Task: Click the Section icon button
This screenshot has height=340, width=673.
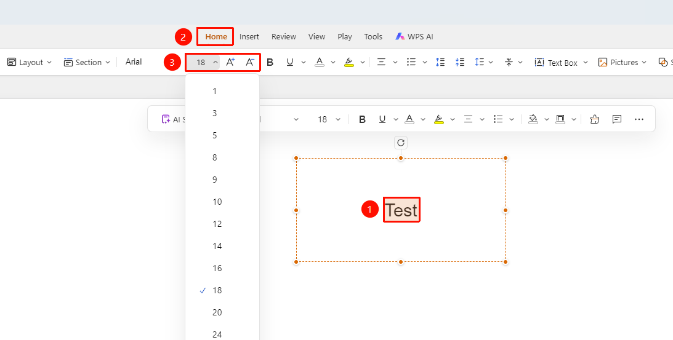Action: coord(68,62)
